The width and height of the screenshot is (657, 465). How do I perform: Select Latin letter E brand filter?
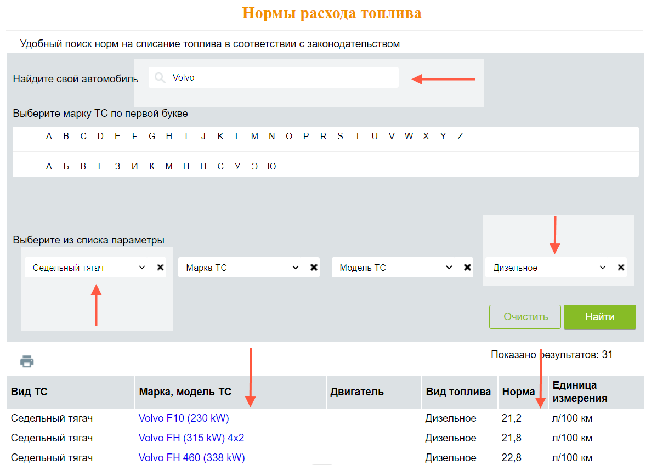[117, 136]
